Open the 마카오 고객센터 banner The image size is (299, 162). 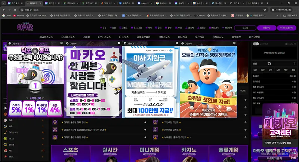tap(280, 125)
